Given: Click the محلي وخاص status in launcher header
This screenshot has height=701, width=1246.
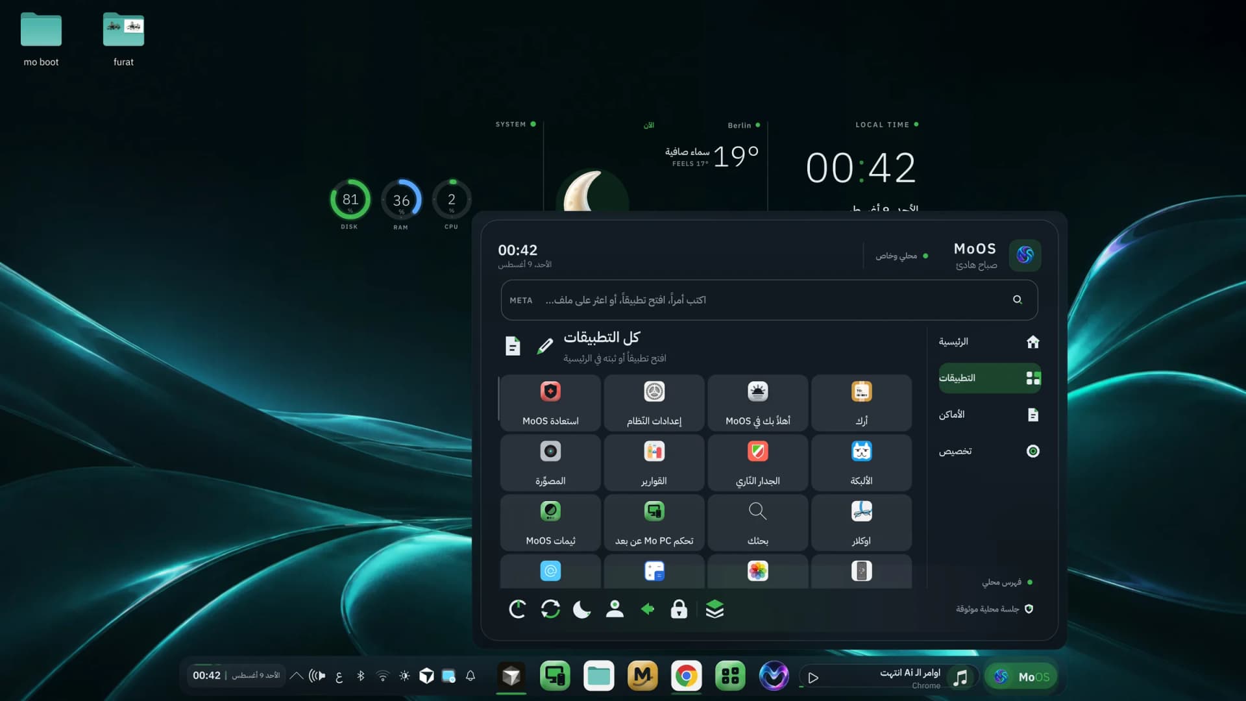Looking at the screenshot, I should [902, 256].
